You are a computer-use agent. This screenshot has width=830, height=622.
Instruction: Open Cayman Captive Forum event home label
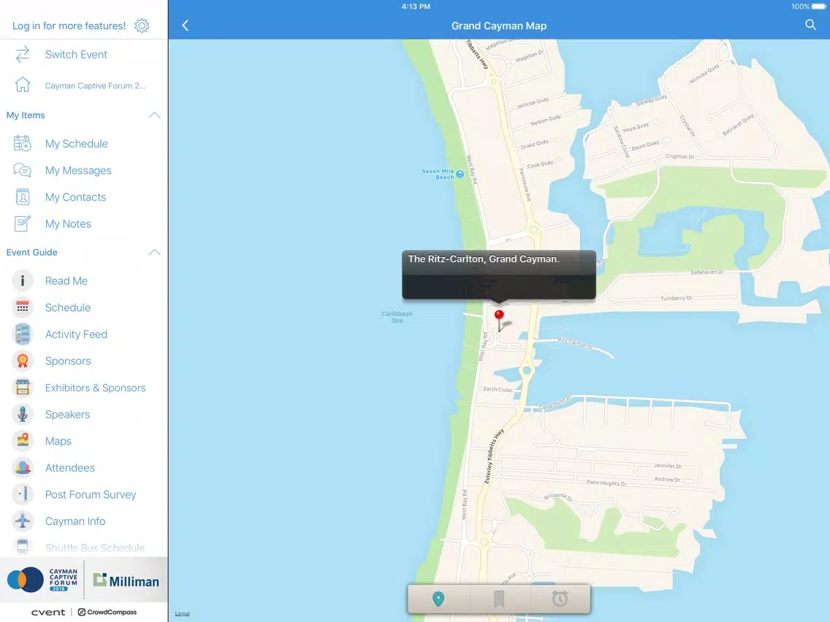tap(95, 85)
